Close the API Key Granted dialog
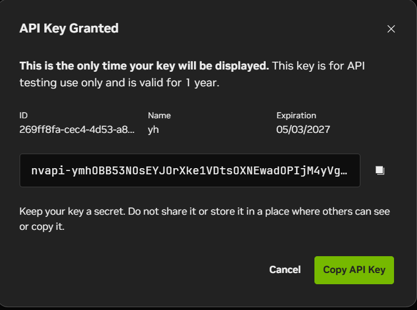Viewport: 417px width, 310px height. pyautogui.click(x=391, y=29)
